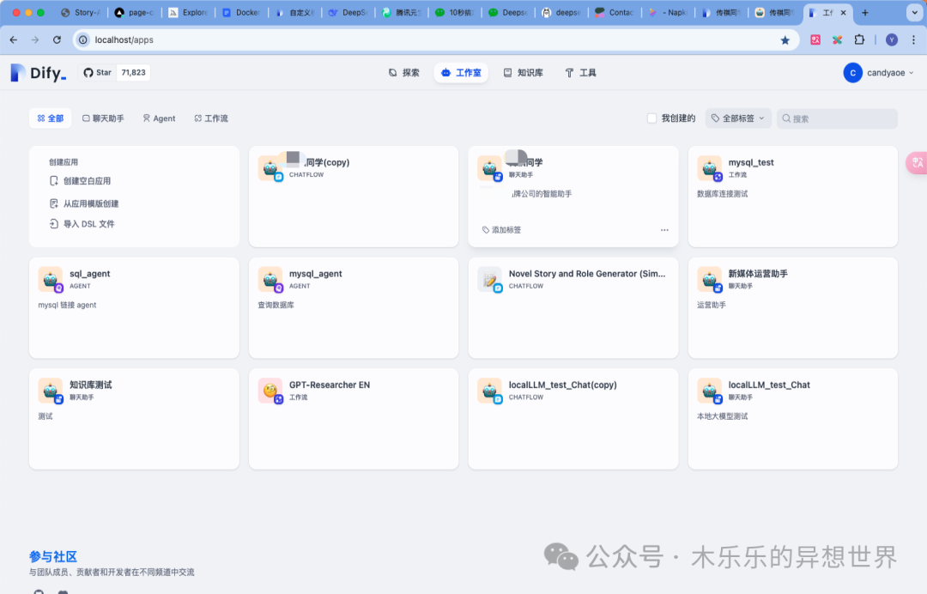Filter apps by 工作流 type
The image size is (927, 594).
coord(211,118)
